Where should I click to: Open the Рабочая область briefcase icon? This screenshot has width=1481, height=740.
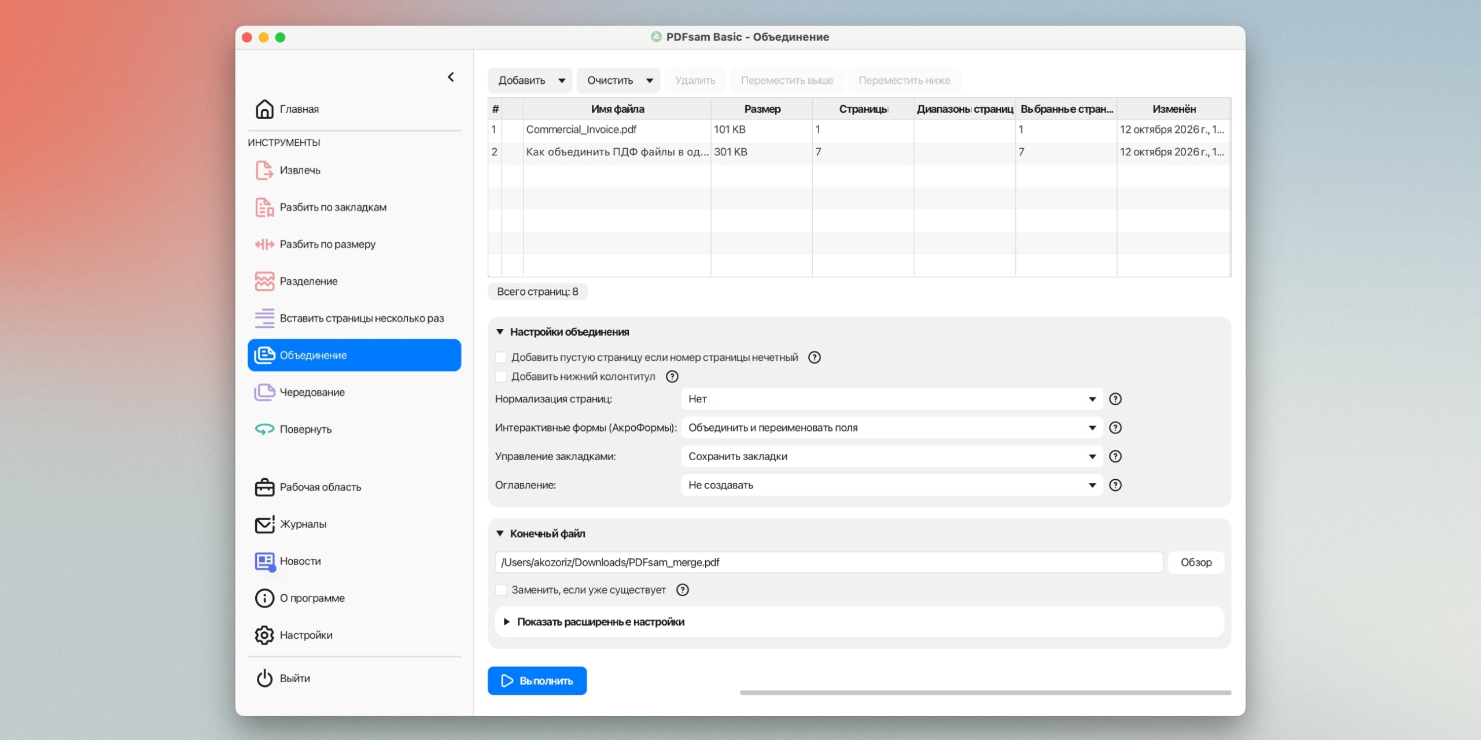[x=264, y=487]
